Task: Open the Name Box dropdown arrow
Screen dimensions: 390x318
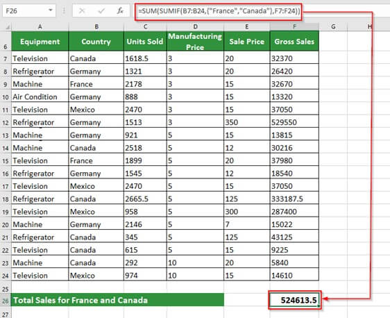Action: (x=51, y=10)
